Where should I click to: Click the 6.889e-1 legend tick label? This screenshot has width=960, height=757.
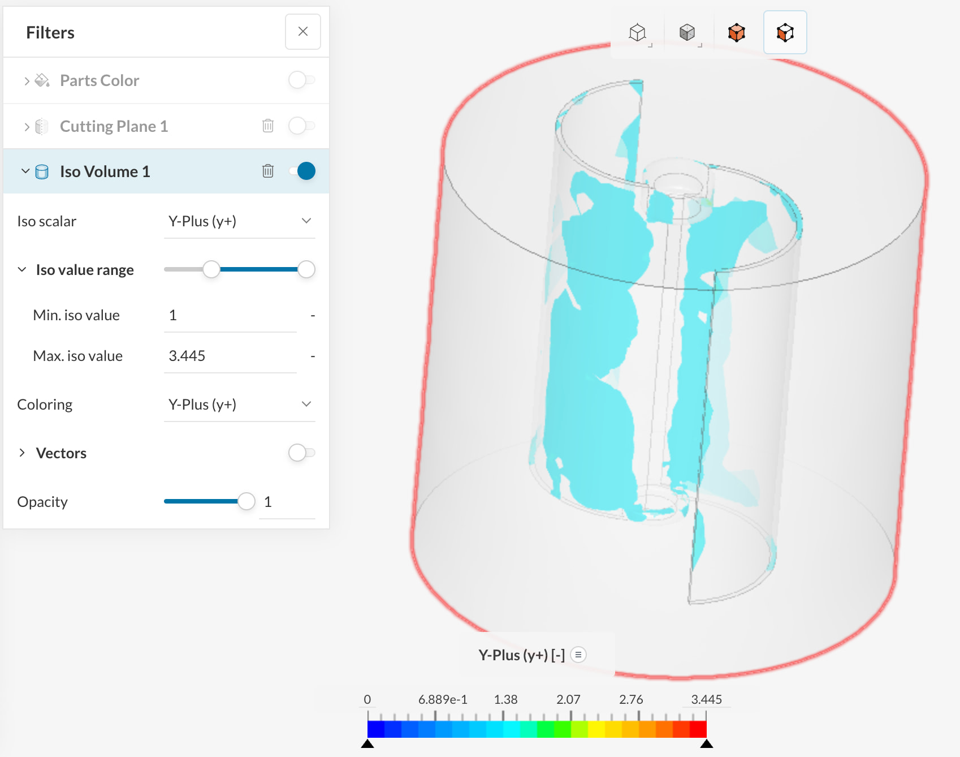pos(443,699)
